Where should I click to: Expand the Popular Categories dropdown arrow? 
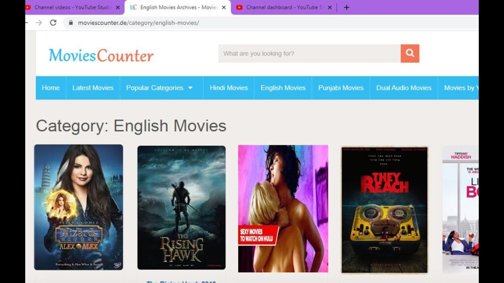point(190,87)
